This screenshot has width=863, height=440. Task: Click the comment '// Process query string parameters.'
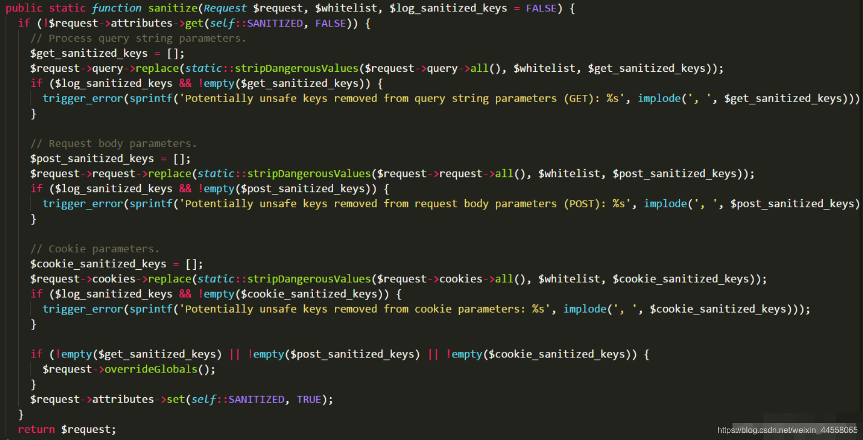(138, 38)
